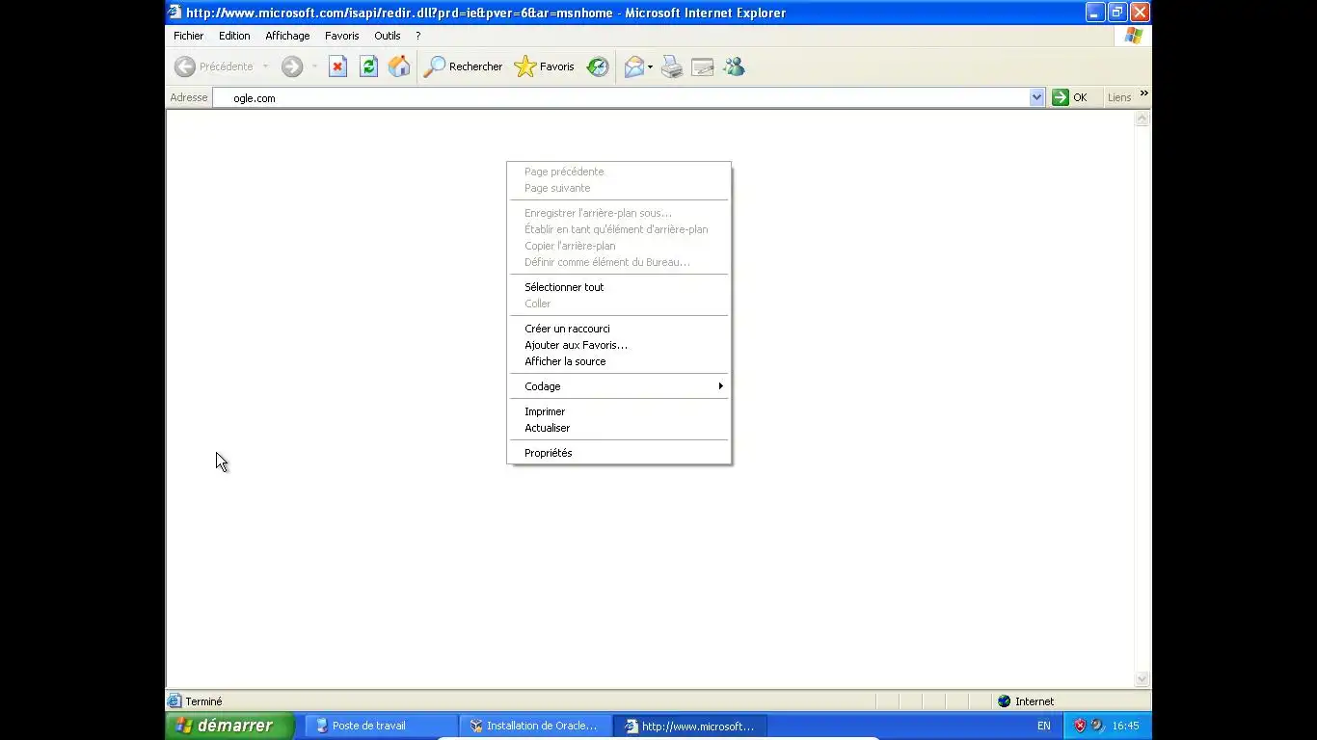Open the ? help menu
The width and height of the screenshot is (1317, 740).
click(417, 36)
